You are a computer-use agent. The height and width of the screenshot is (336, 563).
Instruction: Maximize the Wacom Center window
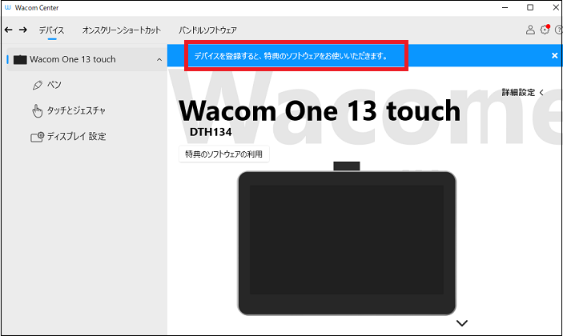coord(530,7)
